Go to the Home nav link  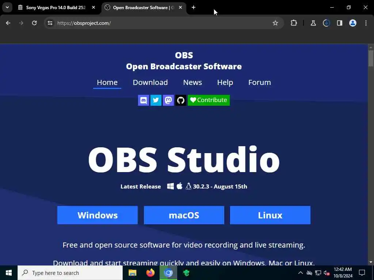pos(107,82)
